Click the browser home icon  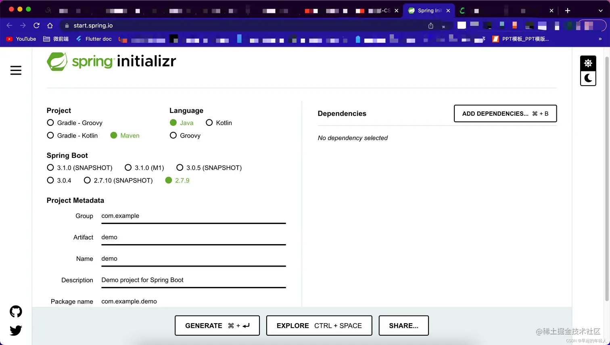[x=50, y=25]
